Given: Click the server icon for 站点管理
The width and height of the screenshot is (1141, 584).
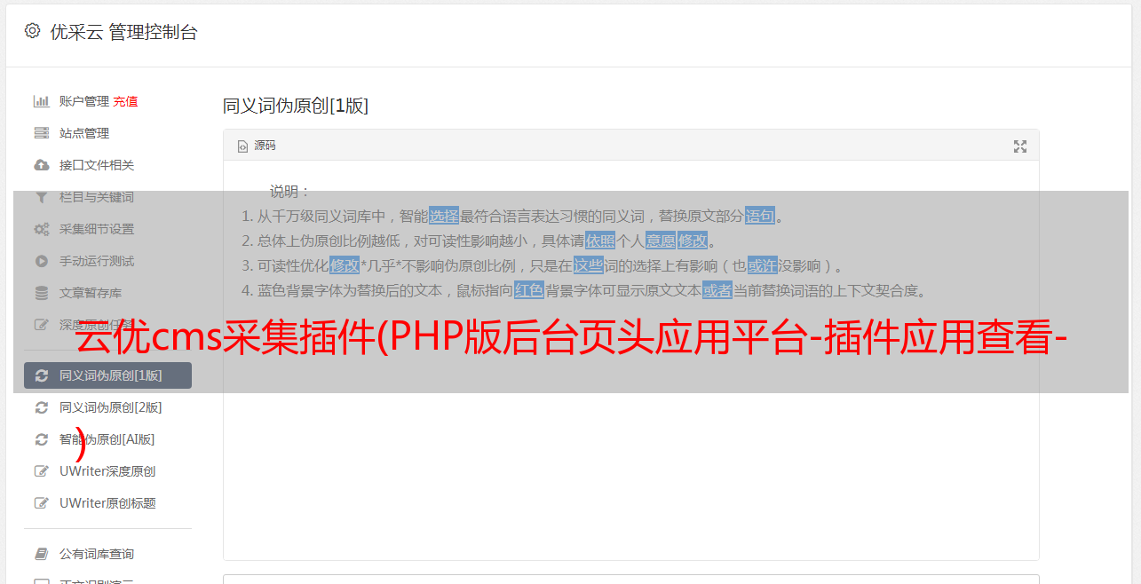Looking at the screenshot, I should [41, 133].
